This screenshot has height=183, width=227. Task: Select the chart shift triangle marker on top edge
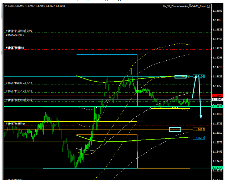point(190,5)
